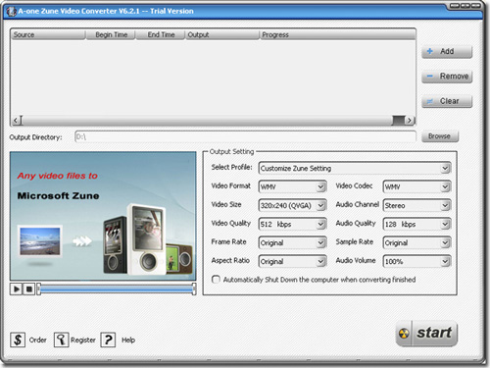The height and width of the screenshot is (368, 490).
Task: Open the Frame Rate dropdown
Action: 292,242
